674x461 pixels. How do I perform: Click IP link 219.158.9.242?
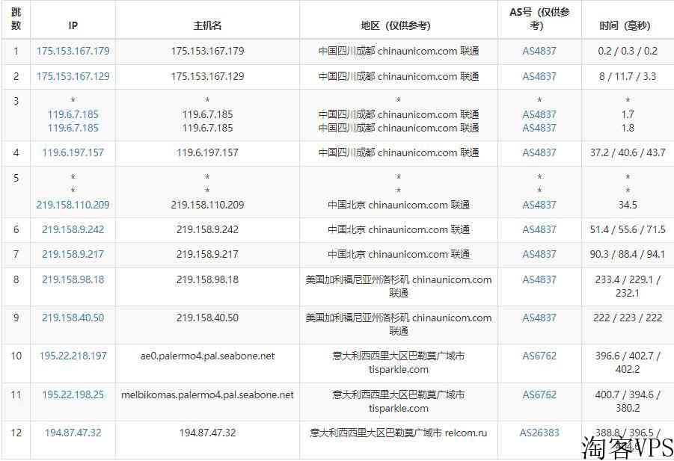click(x=73, y=229)
